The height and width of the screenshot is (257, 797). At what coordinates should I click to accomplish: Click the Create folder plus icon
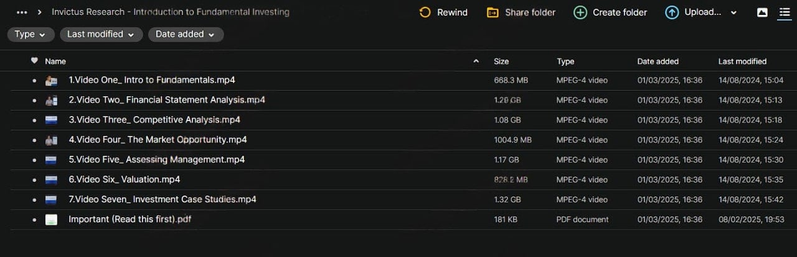(580, 12)
